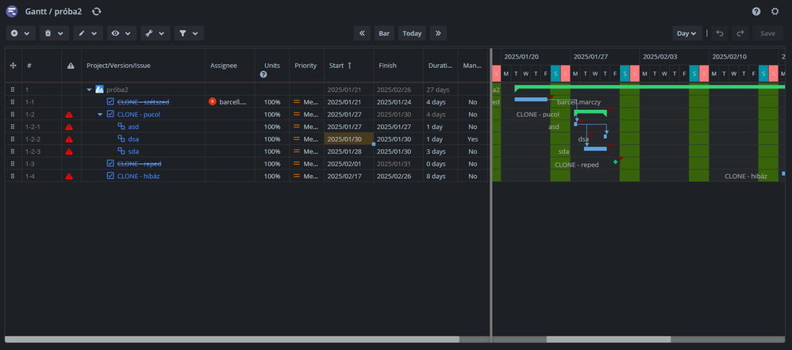Open the filter funnel dropdown
Image resolution: width=792 pixels, height=350 pixels.
[x=189, y=33]
